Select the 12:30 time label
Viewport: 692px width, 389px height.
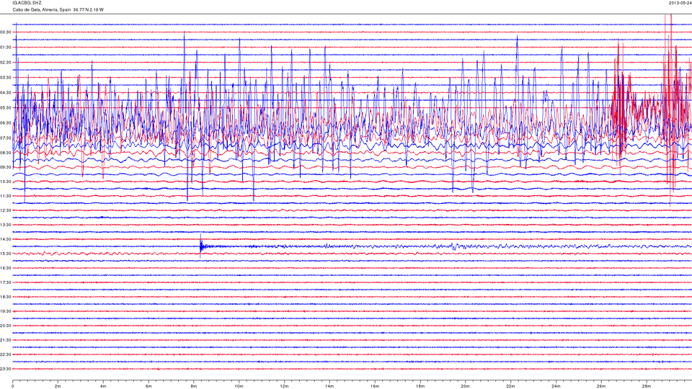point(5,210)
